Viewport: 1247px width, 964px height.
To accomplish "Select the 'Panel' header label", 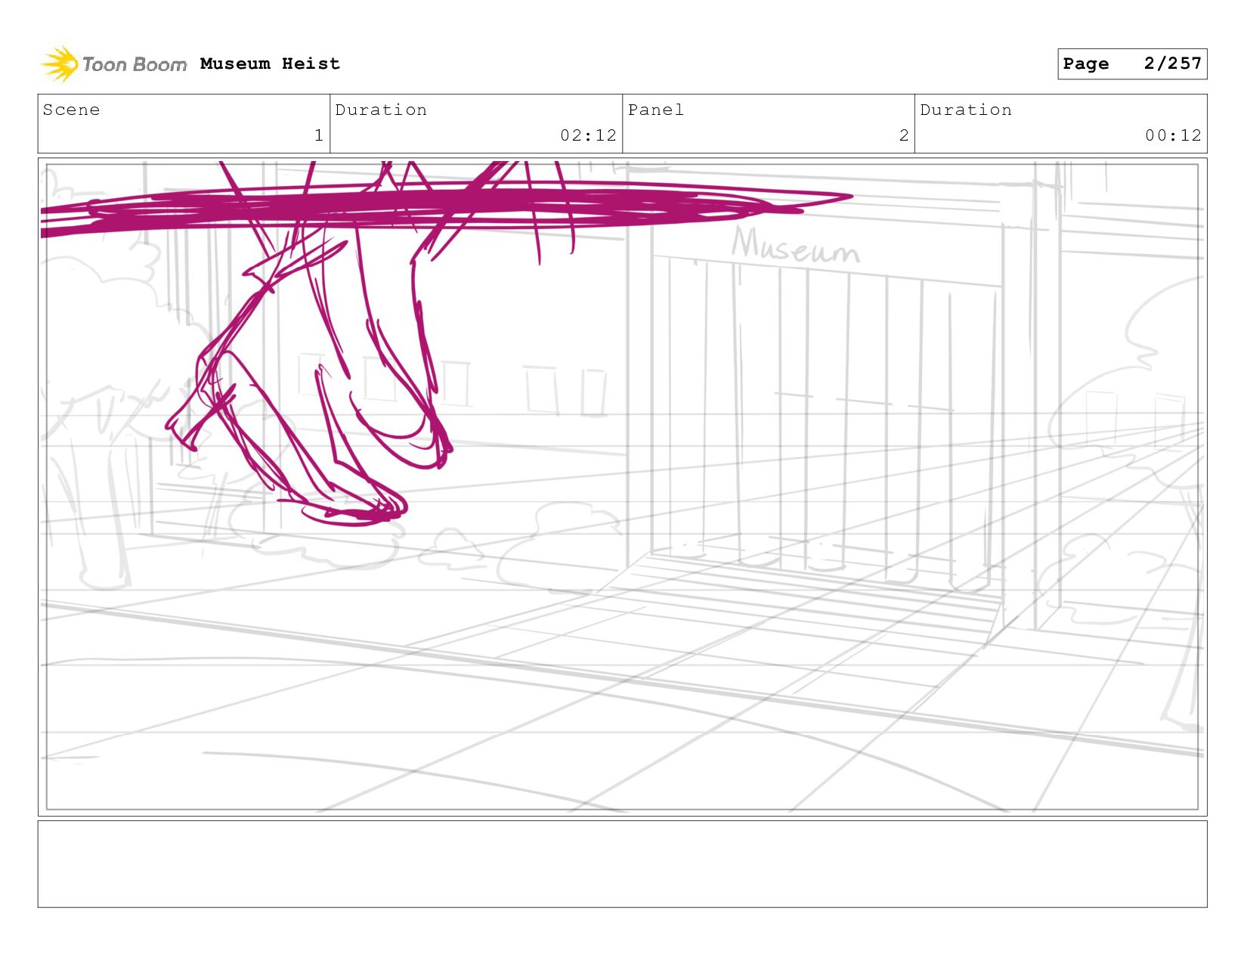I will point(655,110).
